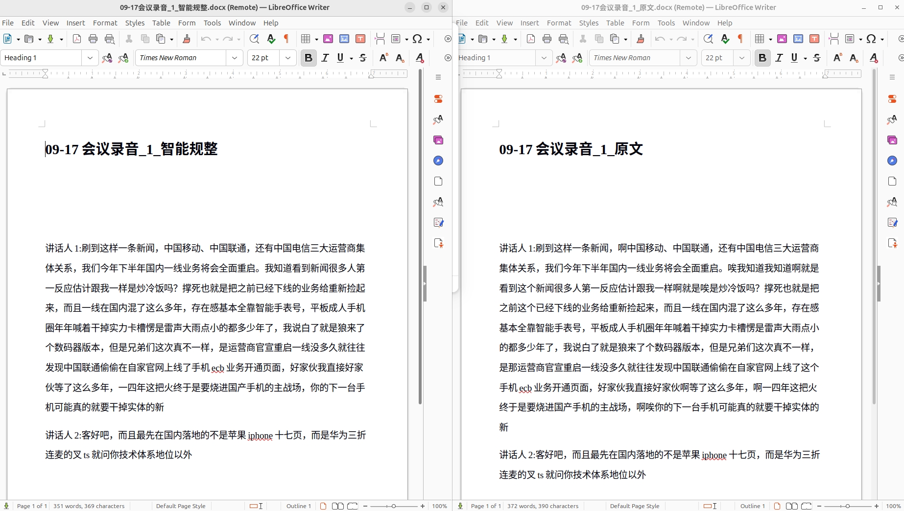Click Export as PDF icon in right window
This screenshot has height=511, width=904.
pyautogui.click(x=531, y=39)
